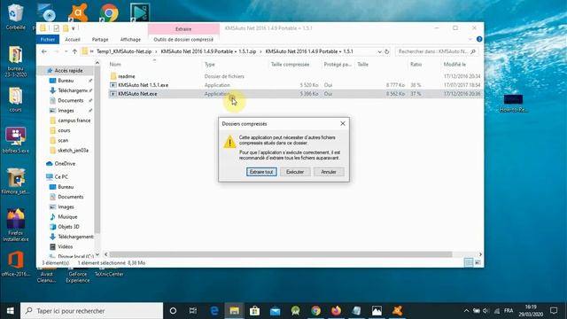Open sketch_jan03a folder in sidebar
This screenshot has width=567, height=319.
(73, 150)
